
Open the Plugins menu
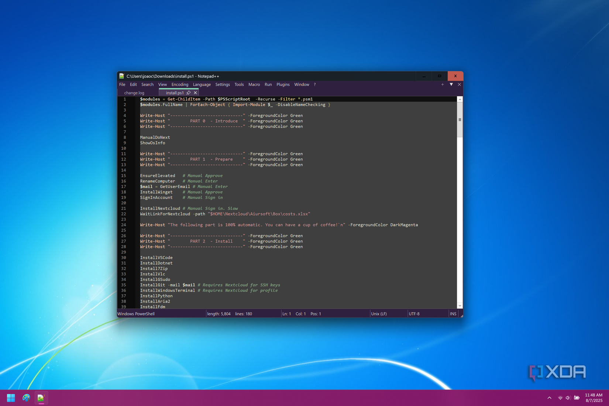pos(283,85)
